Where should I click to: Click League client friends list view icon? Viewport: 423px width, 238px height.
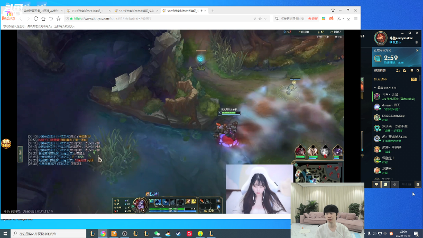click(x=411, y=71)
